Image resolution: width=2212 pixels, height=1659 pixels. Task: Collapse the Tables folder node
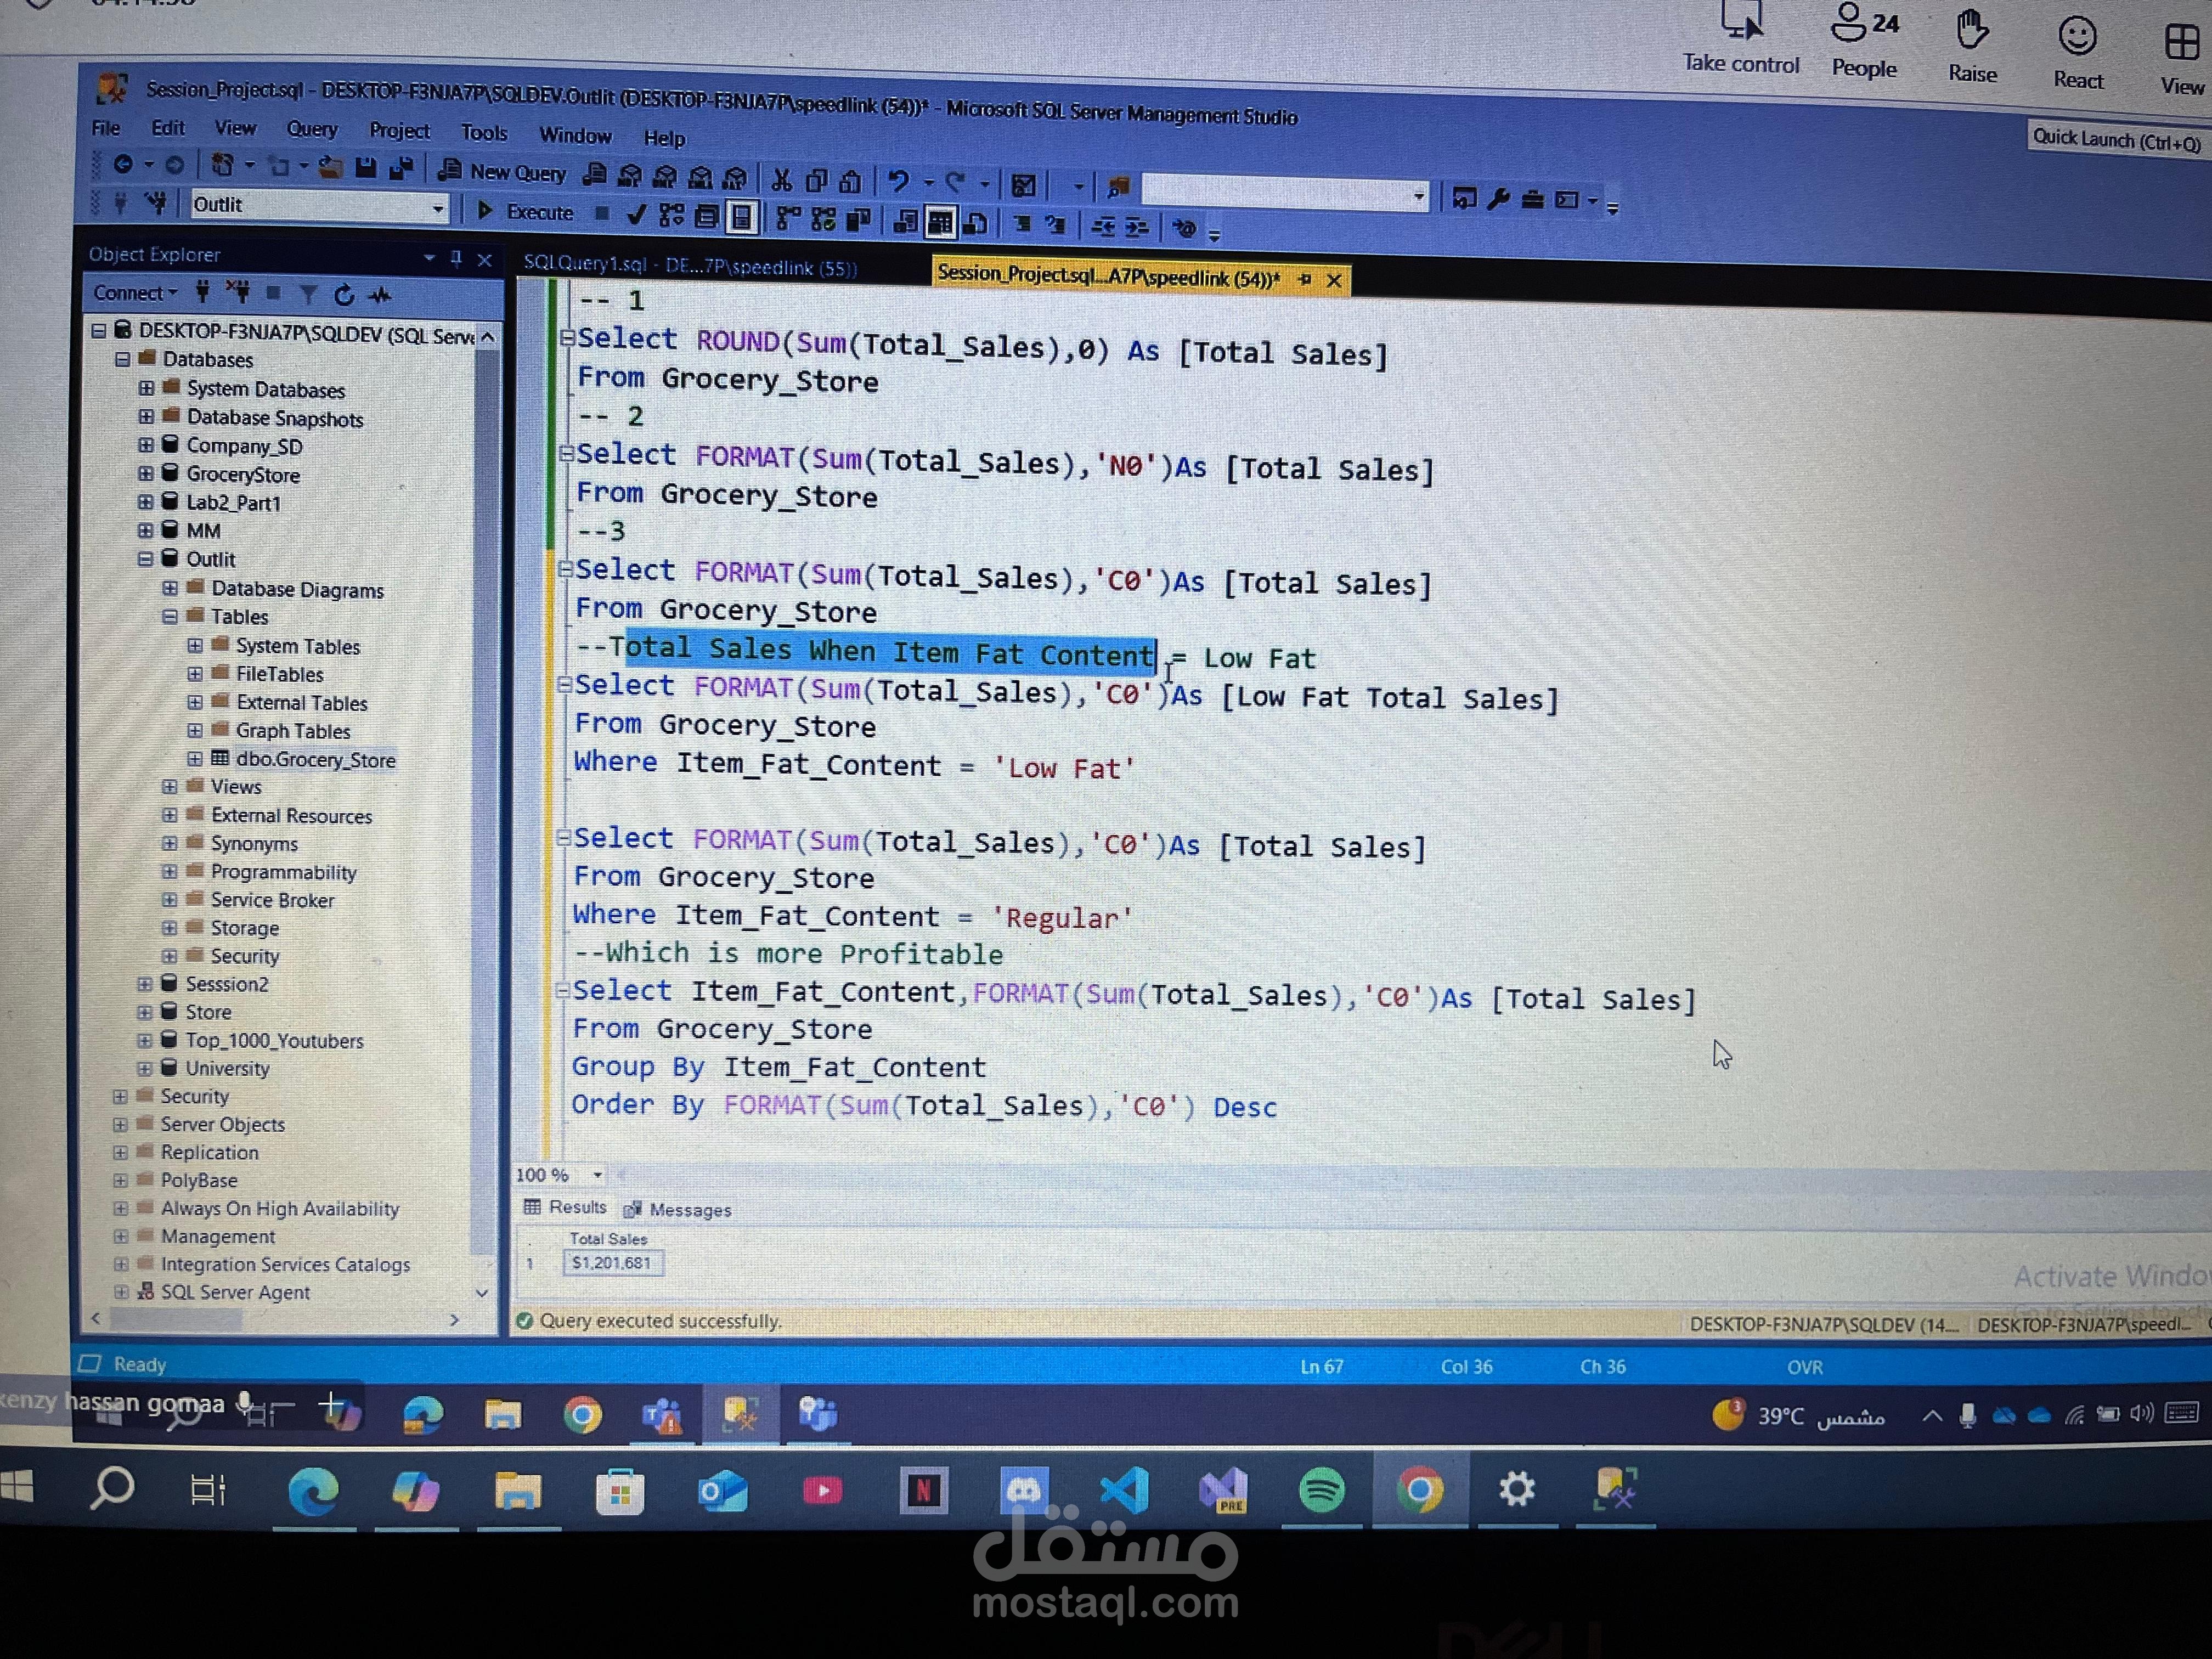coord(170,616)
